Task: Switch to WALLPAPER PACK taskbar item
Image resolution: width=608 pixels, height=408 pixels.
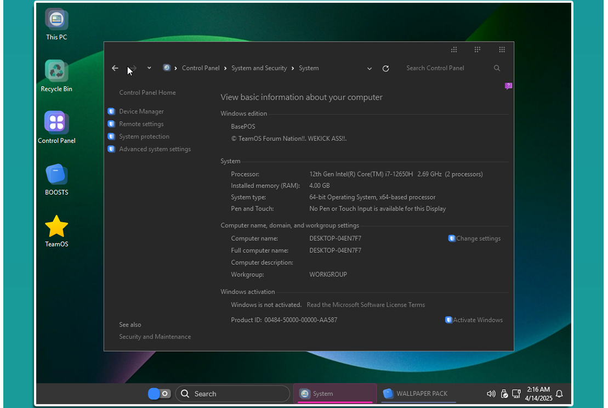Action: 418,394
